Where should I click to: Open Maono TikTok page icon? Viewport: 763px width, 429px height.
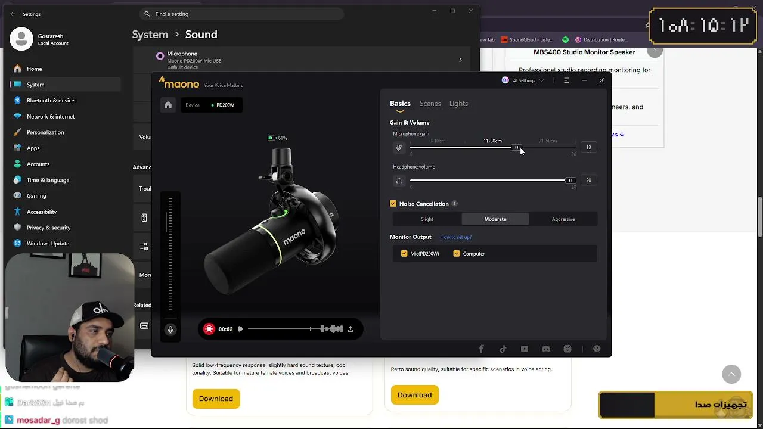tap(503, 349)
